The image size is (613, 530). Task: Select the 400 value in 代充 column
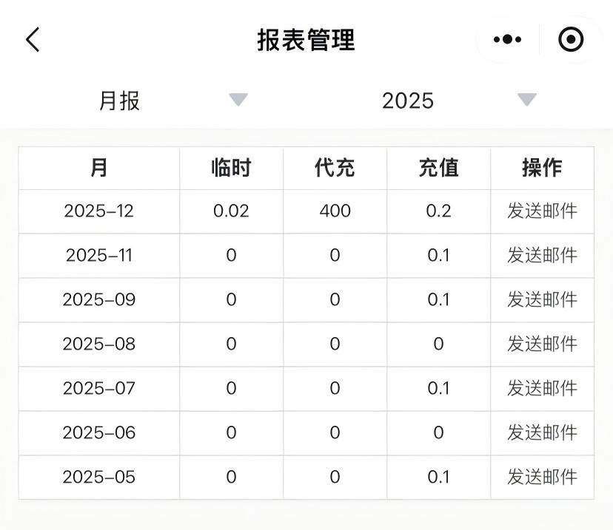pyautogui.click(x=334, y=211)
